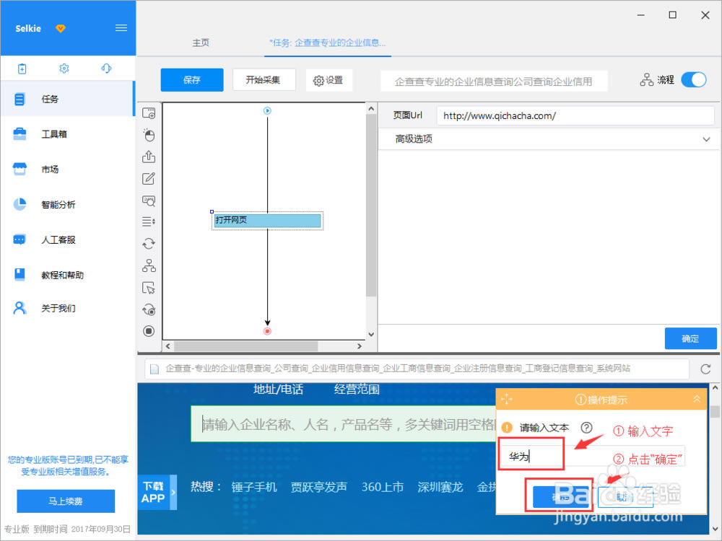Select the End Loop step tool

[x=149, y=309]
